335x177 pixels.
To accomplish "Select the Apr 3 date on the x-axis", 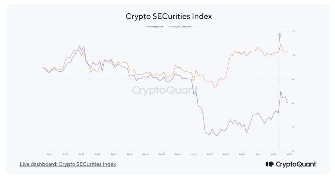I will coord(49,154).
